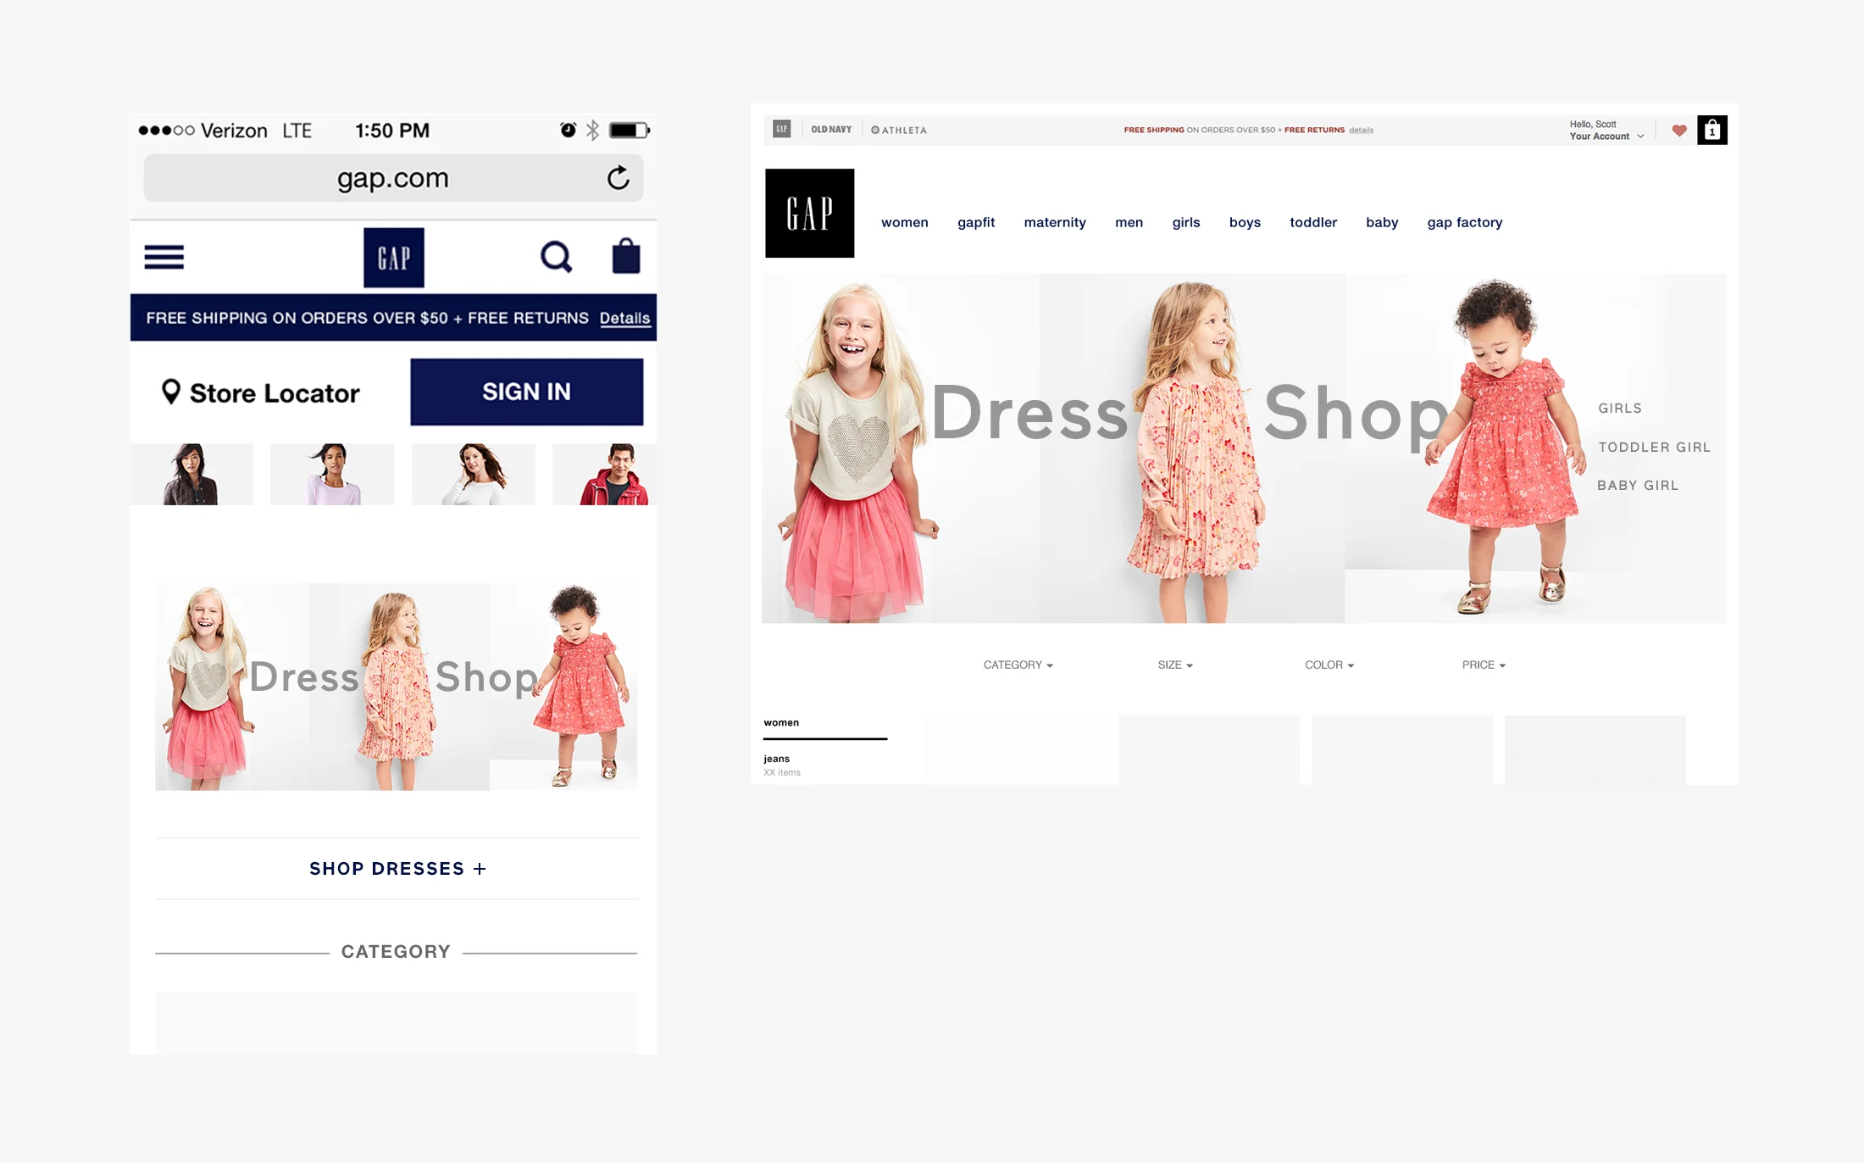Screen dimensions: 1864x1163
Task: Tap the mobile Dress Shop banner image
Action: click(x=397, y=687)
